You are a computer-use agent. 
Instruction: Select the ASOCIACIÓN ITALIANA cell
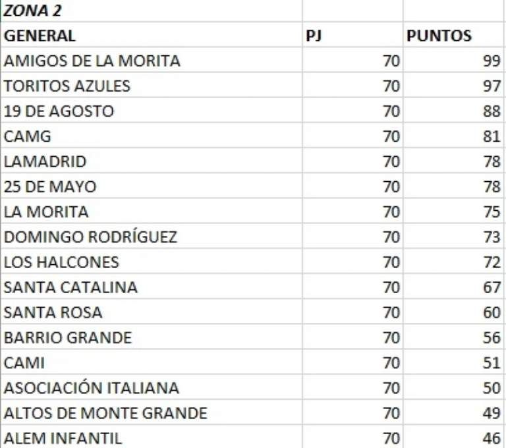pos(91,388)
